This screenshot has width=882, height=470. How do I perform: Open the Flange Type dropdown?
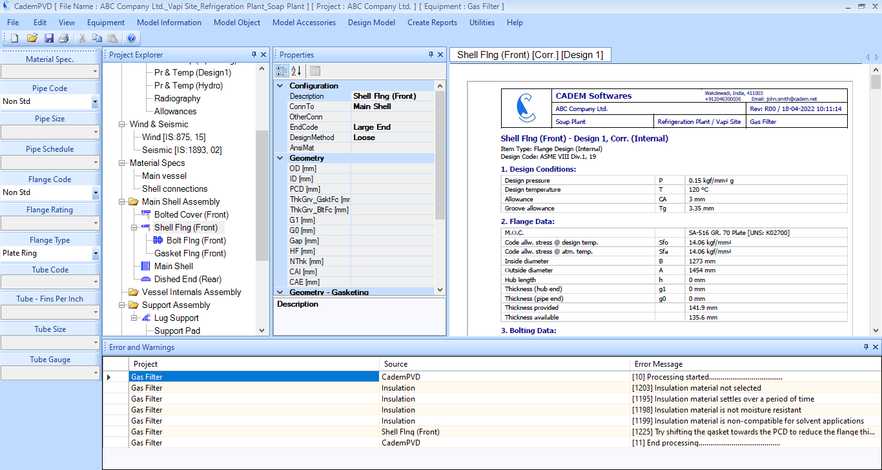(x=95, y=253)
